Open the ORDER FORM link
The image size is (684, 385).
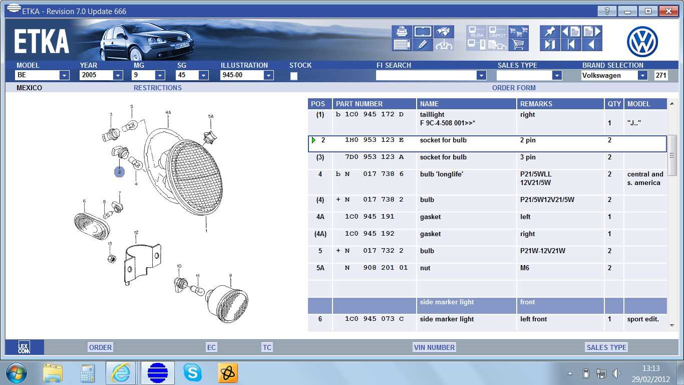coord(514,88)
